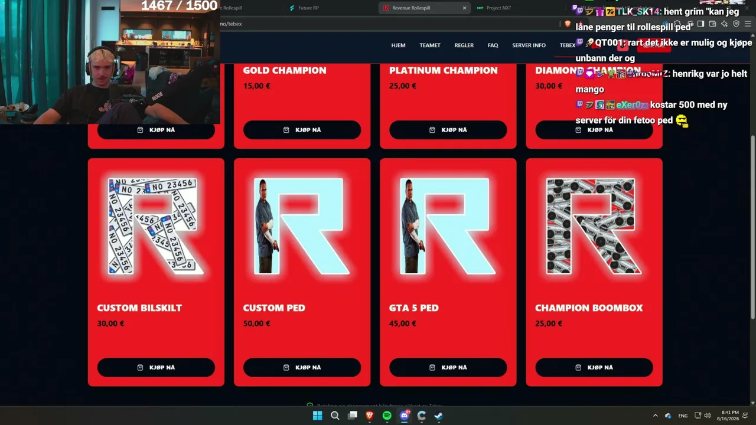Buy Platinum Champion with KJØP NÅ

pos(448,130)
